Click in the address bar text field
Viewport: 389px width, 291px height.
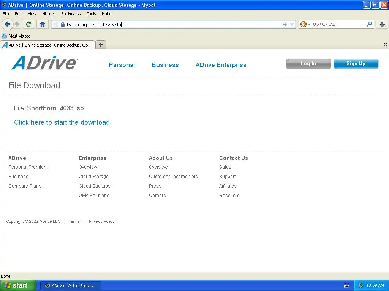174,24
